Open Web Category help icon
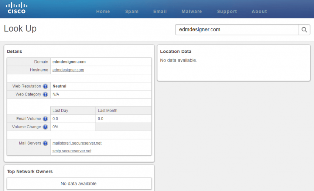This screenshot has height=191, width=314. pos(45,94)
